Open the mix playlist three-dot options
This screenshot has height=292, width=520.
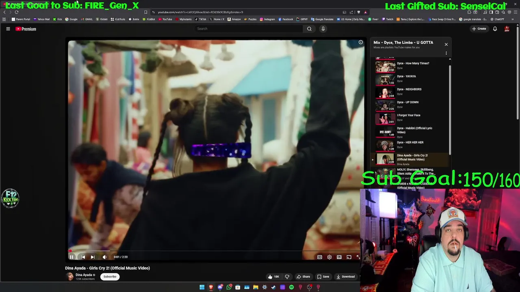coord(446,53)
